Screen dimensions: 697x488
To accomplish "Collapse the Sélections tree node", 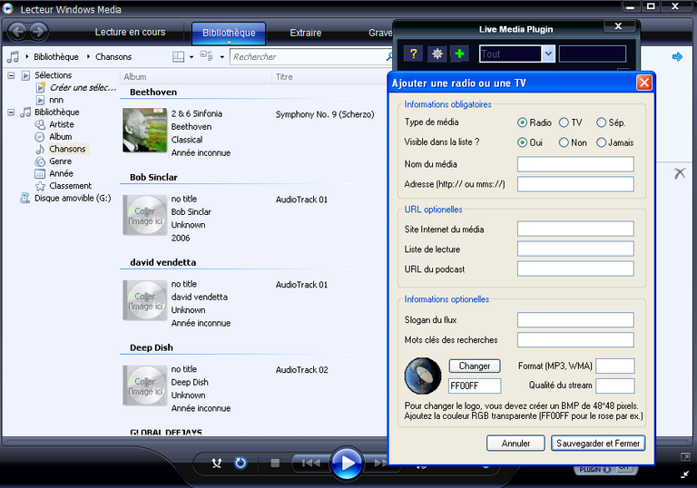I will click(x=11, y=75).
